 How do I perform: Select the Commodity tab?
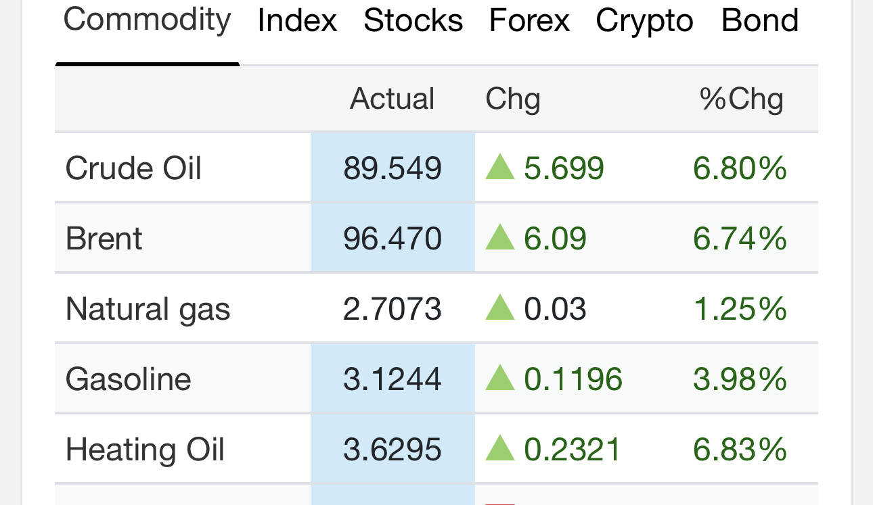click(147, 20)
